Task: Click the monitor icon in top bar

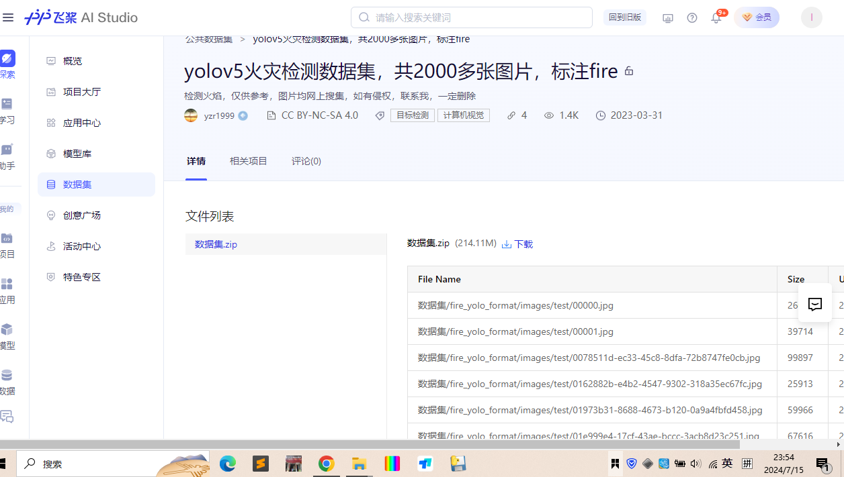Action: pyautogui.click(x=667, y=18)
